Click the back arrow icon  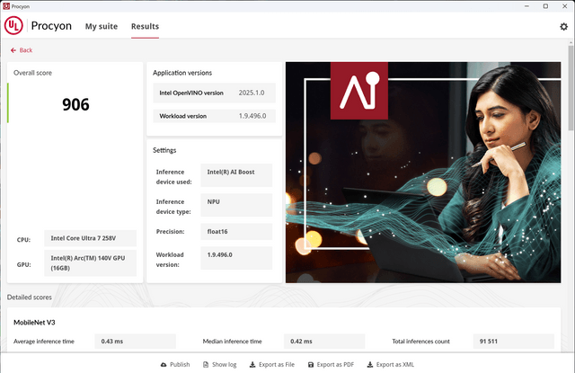[13, 50]
